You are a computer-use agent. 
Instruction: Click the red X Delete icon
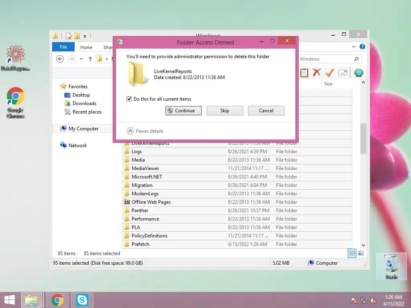[x=317, y=73]
